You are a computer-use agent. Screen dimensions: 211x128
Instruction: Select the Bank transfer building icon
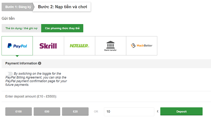[110, 45]
